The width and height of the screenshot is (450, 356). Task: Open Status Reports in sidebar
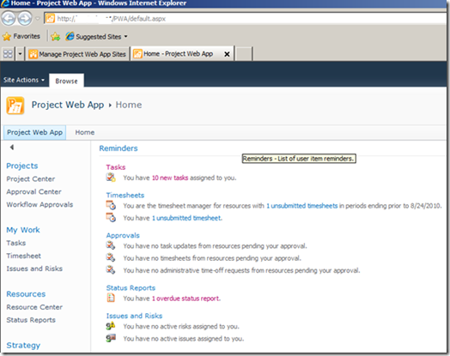click(x=31, y=320)
